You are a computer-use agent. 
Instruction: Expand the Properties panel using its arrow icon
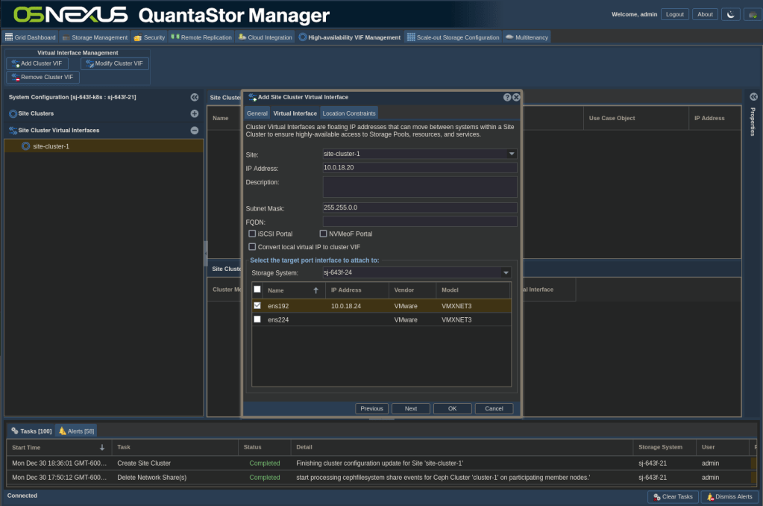(x=753, y=97)
